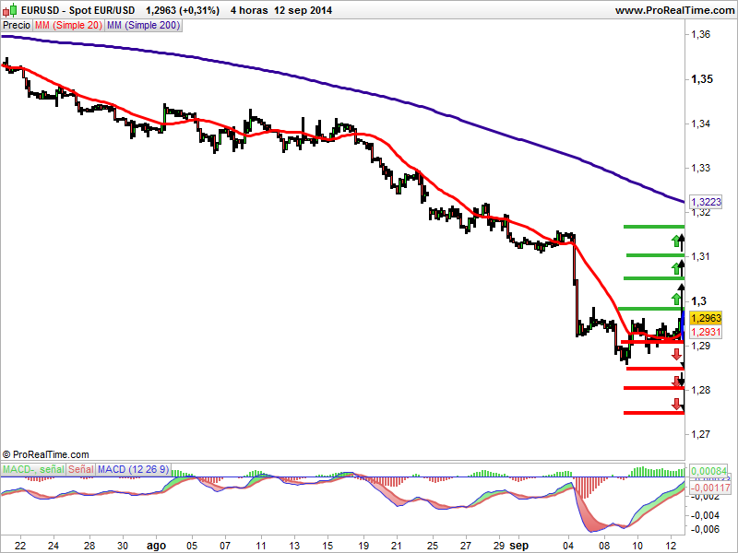The image size is (738, 553).
Task: Click the top green resistance line
Action: point(654,227)
